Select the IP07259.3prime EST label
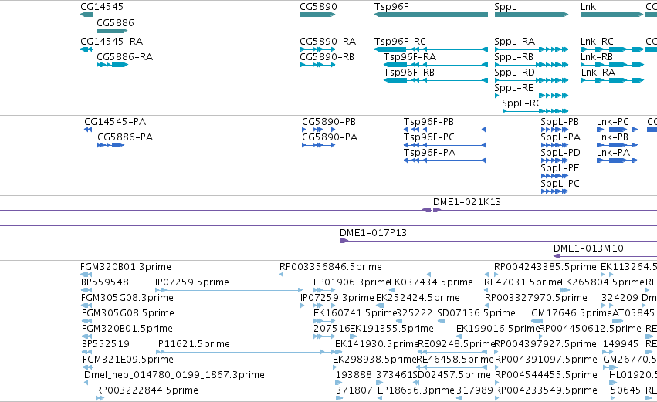This screenshot has width=657, height=402. tap(337, 298)
